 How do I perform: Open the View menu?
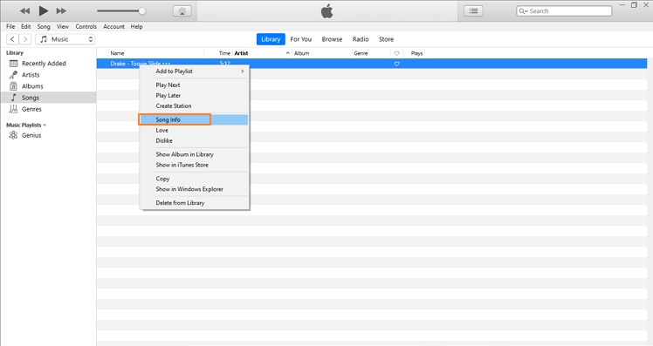(x=63, y=27)
